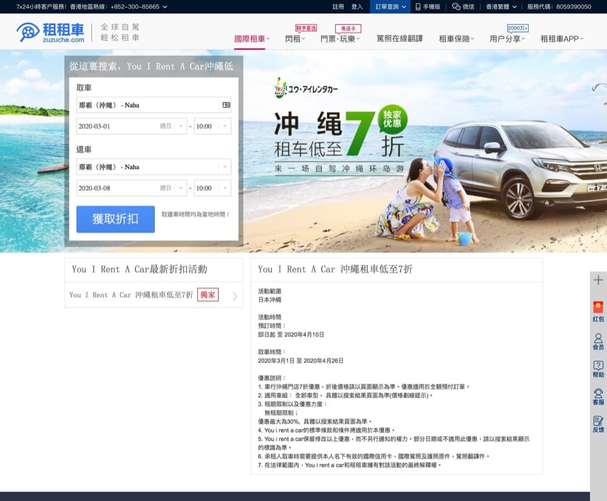Image resolution: width=607 pixels, height=501 pixels.
Task: Open the pickup weekday dropdown next to 2020-03-01
Action: point(181,126)
